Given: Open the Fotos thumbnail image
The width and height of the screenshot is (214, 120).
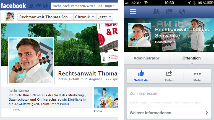Looking at the screenshot, I should pyautogui.click(x=106, y=97).
